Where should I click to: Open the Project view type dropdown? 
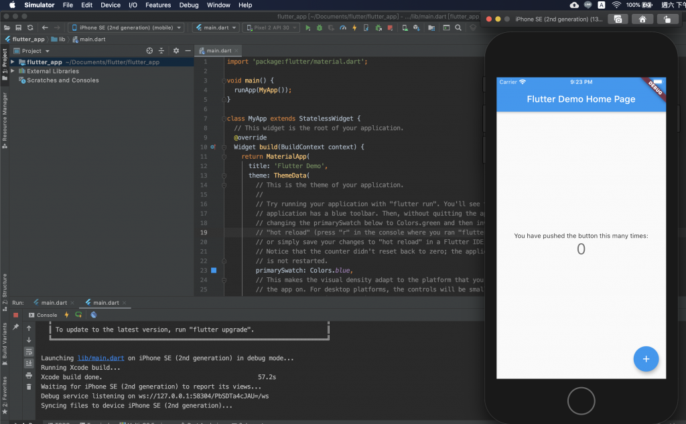(x=31, y=51)
